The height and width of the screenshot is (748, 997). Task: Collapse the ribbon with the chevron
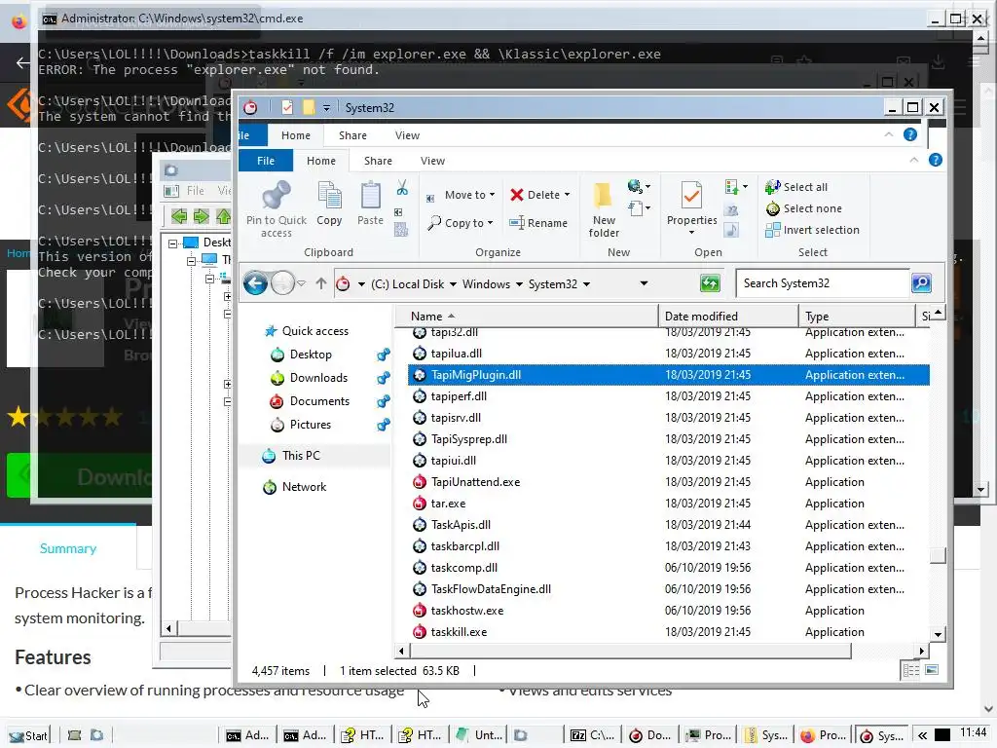(x=913, y=161)
